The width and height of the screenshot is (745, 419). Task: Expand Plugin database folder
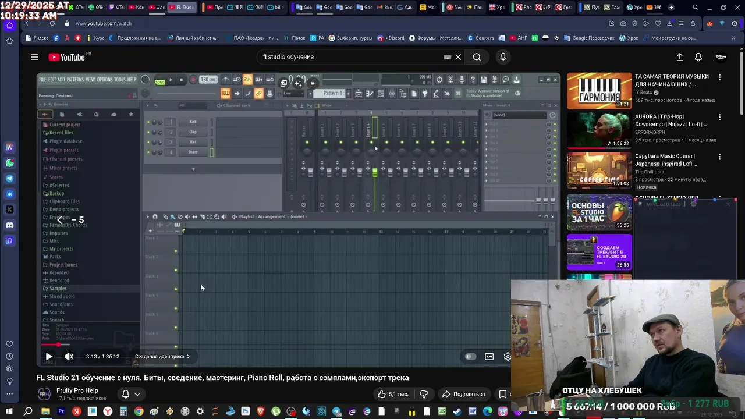62,141
